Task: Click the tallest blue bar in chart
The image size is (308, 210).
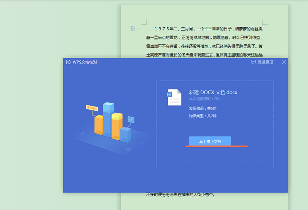Action: point(109,118)
